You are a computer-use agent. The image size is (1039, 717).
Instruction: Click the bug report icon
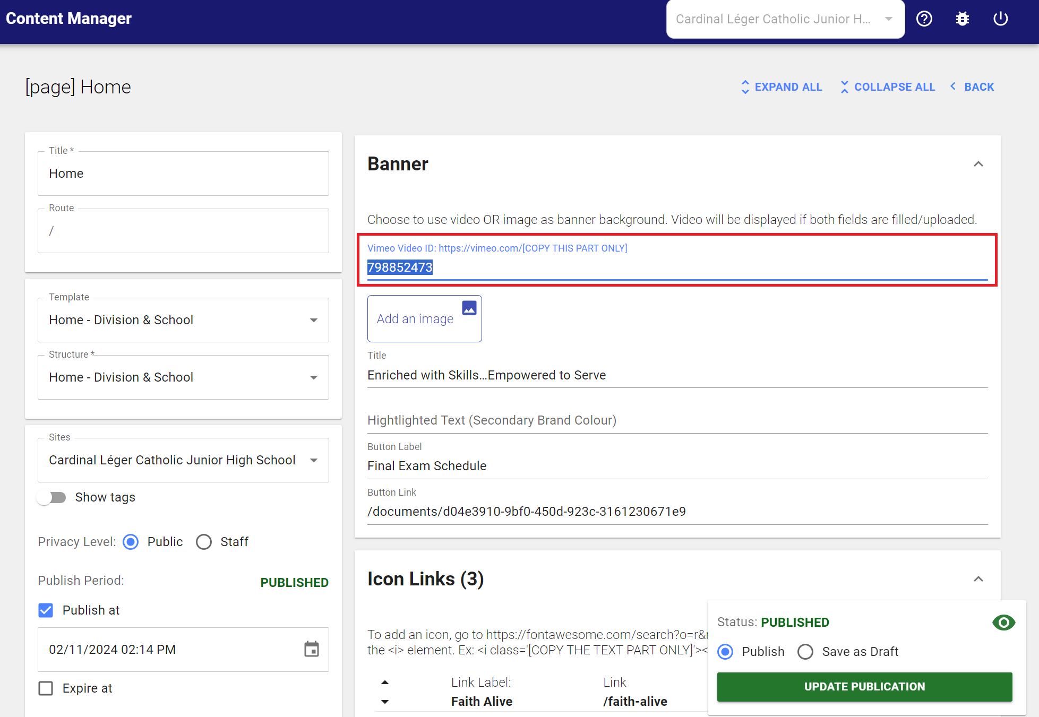[x=963, y=19]
